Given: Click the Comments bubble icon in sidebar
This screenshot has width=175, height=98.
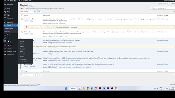Looking at the screenshot, I should (x=5, y=18).
